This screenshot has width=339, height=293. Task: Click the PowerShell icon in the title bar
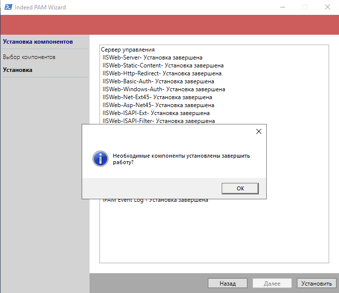tap(7, 7)
